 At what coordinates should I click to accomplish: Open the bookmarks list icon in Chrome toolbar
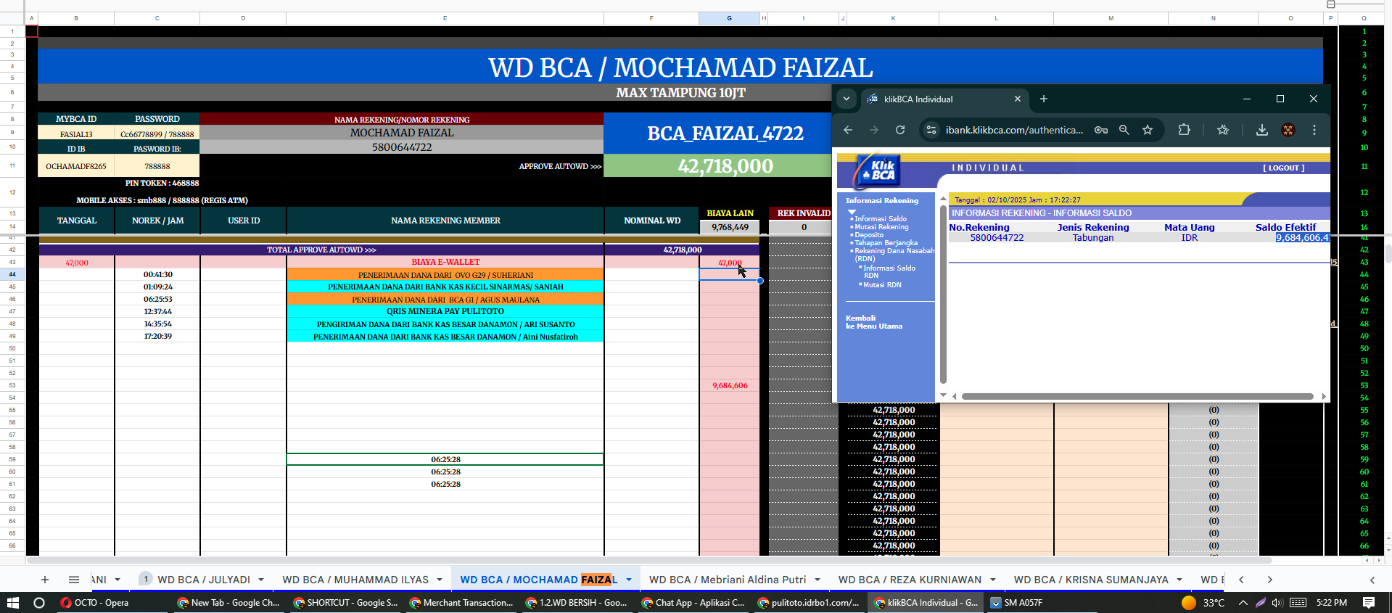click(1223, 130)
